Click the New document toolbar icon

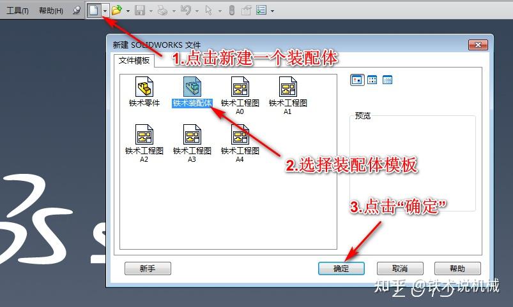(93, 10)
